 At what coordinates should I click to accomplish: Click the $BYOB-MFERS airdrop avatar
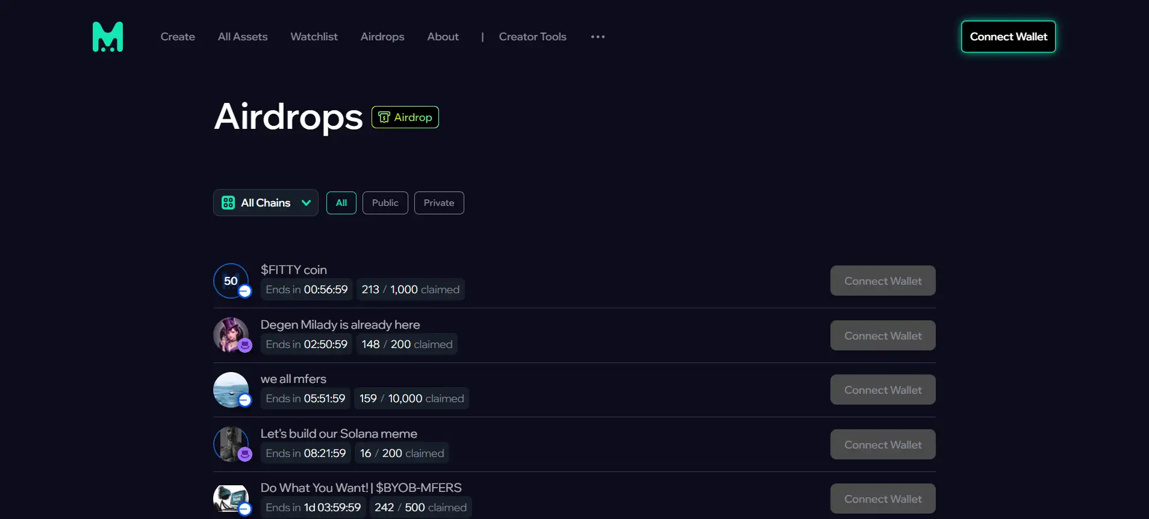(x=231, y=499)
